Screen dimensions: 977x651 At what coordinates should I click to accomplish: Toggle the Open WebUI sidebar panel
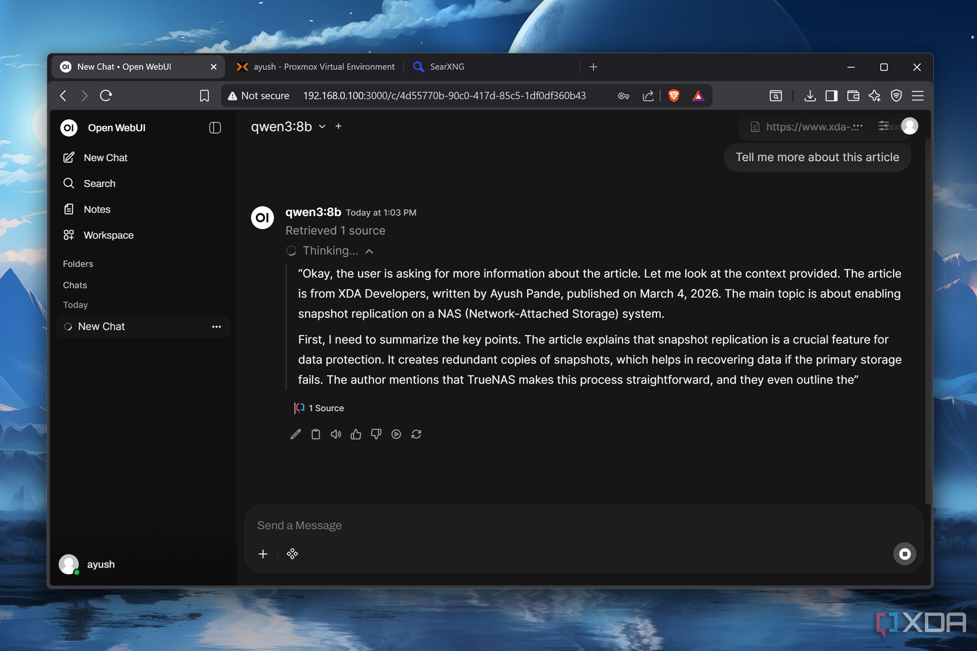tap(215, 128)
